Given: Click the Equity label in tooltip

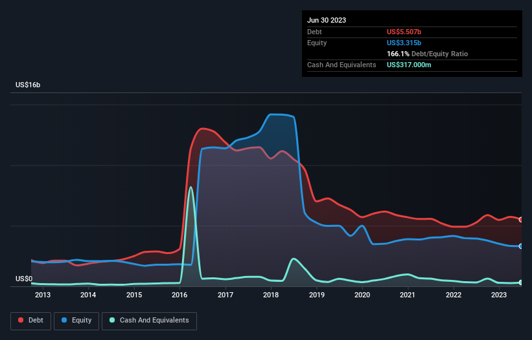Looking at the screenshot, I should tap(317, 43).
